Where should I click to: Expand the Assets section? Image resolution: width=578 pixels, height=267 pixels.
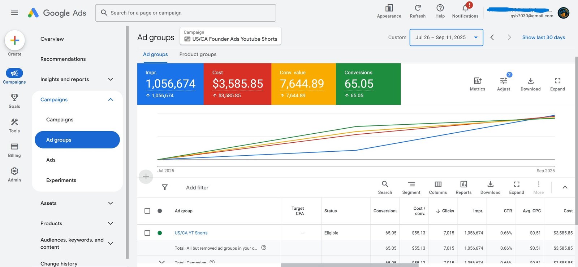[x=111, y=203]
